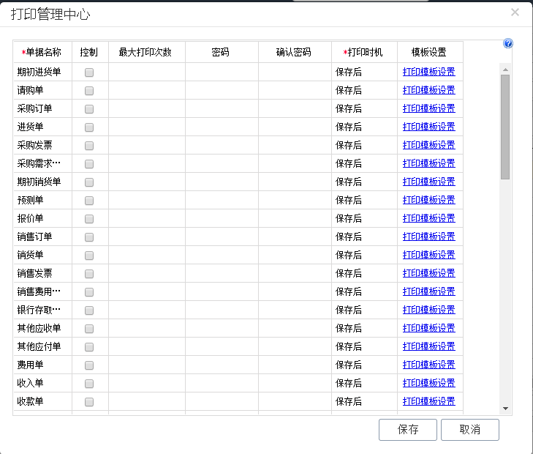Tick control checkbox for 收款单
The width and height of the screenshot is (533, 454).
point(89,402)
